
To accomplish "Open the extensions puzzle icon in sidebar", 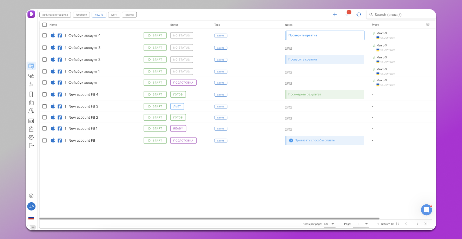I will (31, 103).
